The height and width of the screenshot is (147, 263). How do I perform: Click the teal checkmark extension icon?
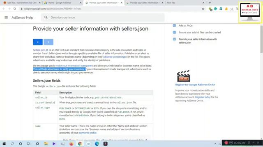pos(215,9)
